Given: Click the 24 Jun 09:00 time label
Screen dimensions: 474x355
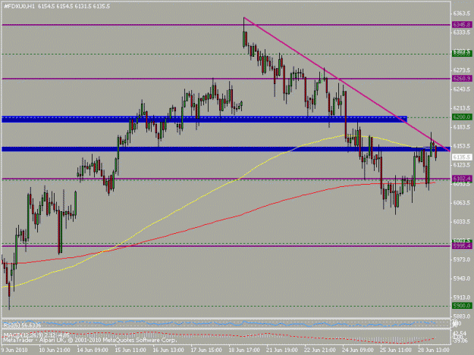Looking at the screenshot, I should point(358,350).
